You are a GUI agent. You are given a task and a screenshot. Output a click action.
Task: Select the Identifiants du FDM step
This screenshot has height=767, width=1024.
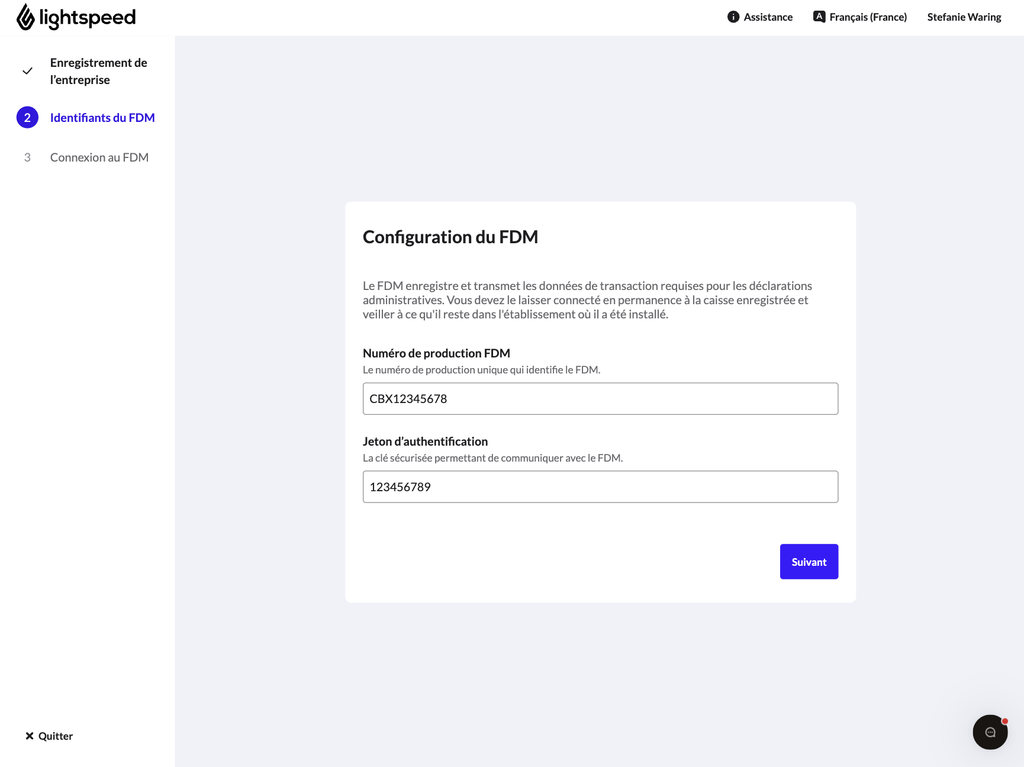102,118
